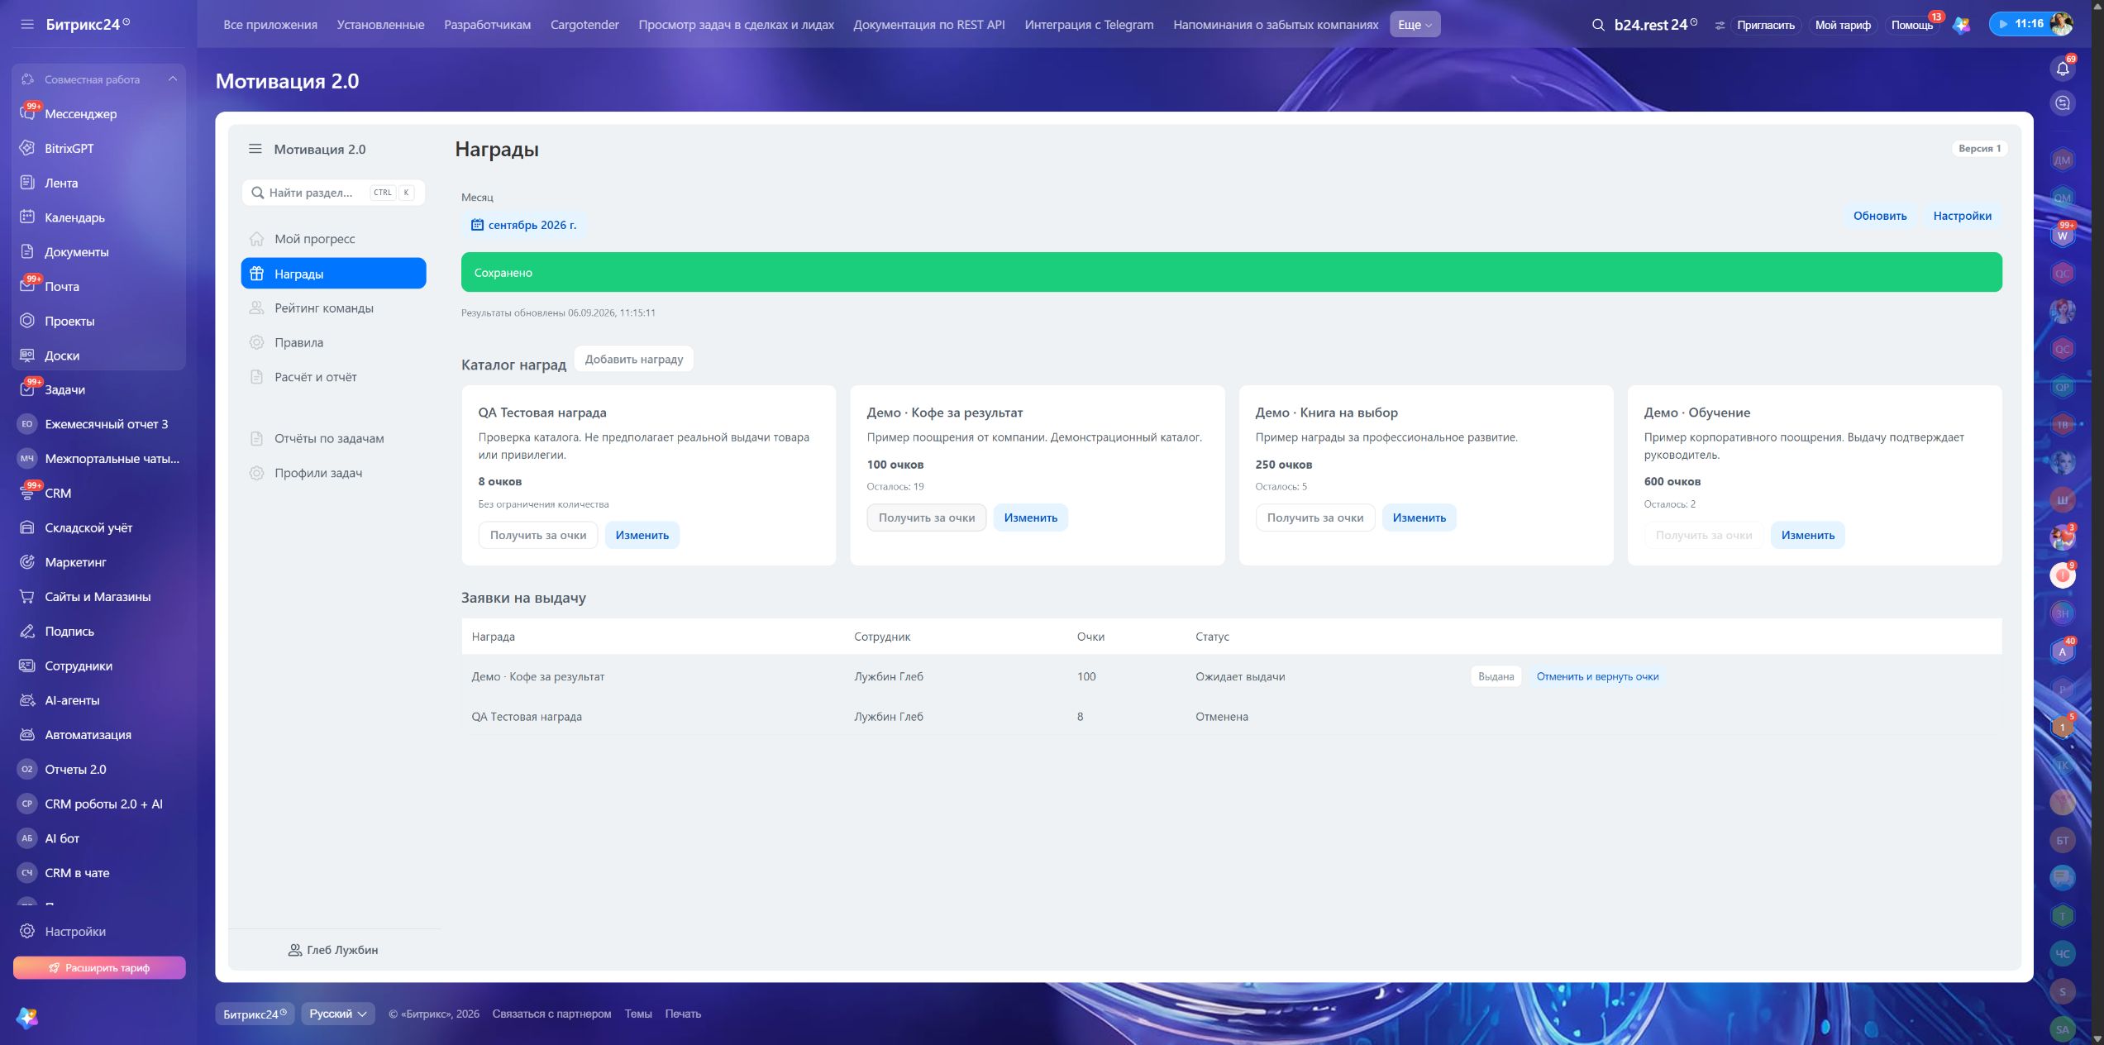Screen dimensions: 2104x1045
Task: Collapse Мотивация 2.0 app menu hamburger
Action: click(255, 149)
